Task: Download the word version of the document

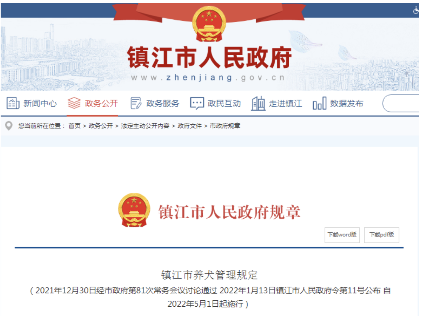Action: (342, 235)
